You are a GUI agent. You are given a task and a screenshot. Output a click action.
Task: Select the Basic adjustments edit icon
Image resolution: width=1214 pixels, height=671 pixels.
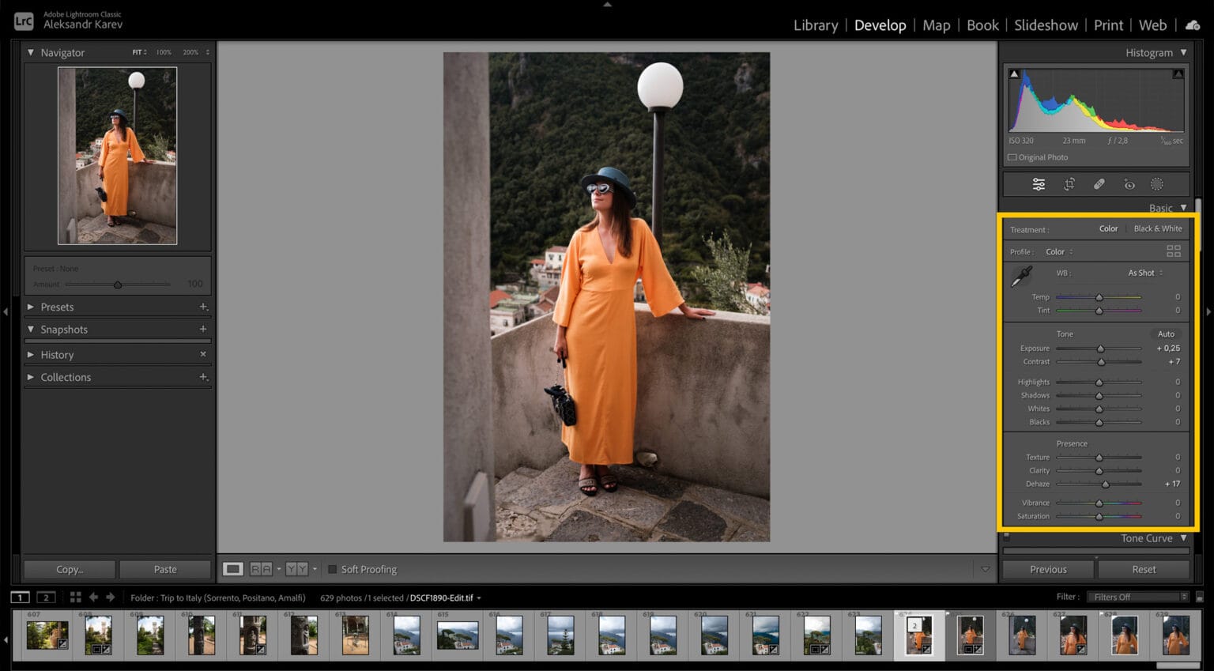(x=1039, y=183)
